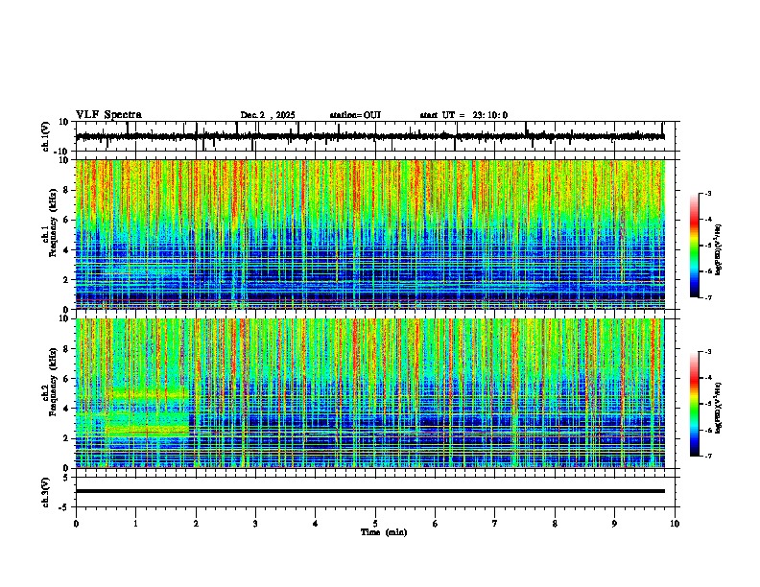The image size is (760, 587).
Task: Click the ch.1 waveform trace panel
Action: point(375,136)
